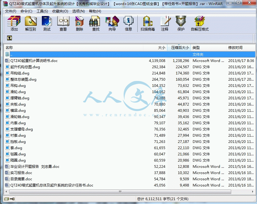Viewport: 257px width, 204px height.
Task: Select file 吊钩.dwg
Action: 18,86
